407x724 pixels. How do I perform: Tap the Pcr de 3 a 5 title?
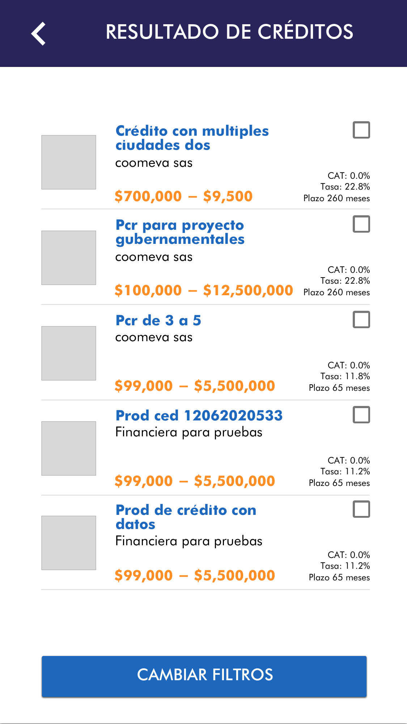pyautogui.click(x=158, y=321)
